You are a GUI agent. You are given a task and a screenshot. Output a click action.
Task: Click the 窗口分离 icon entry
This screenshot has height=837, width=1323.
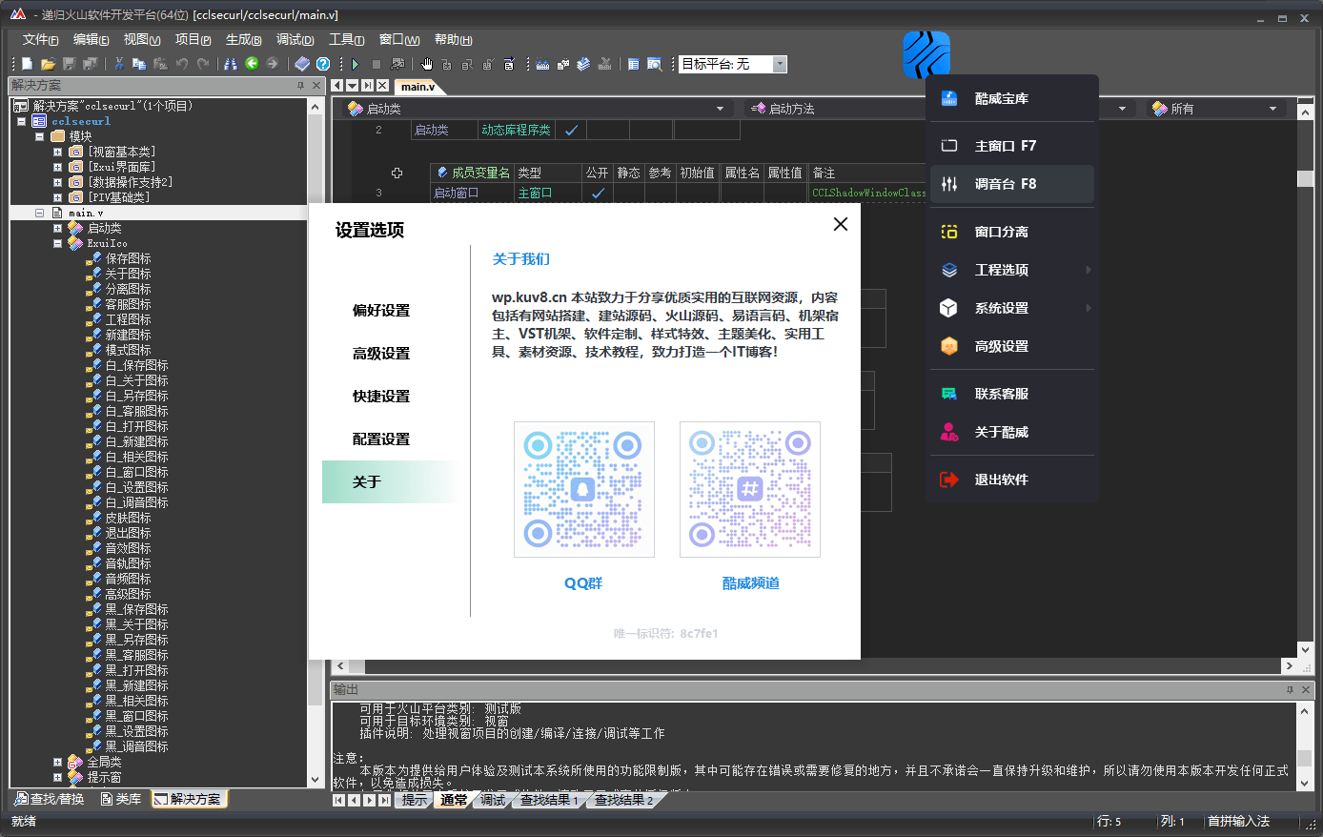pos(949,232)
